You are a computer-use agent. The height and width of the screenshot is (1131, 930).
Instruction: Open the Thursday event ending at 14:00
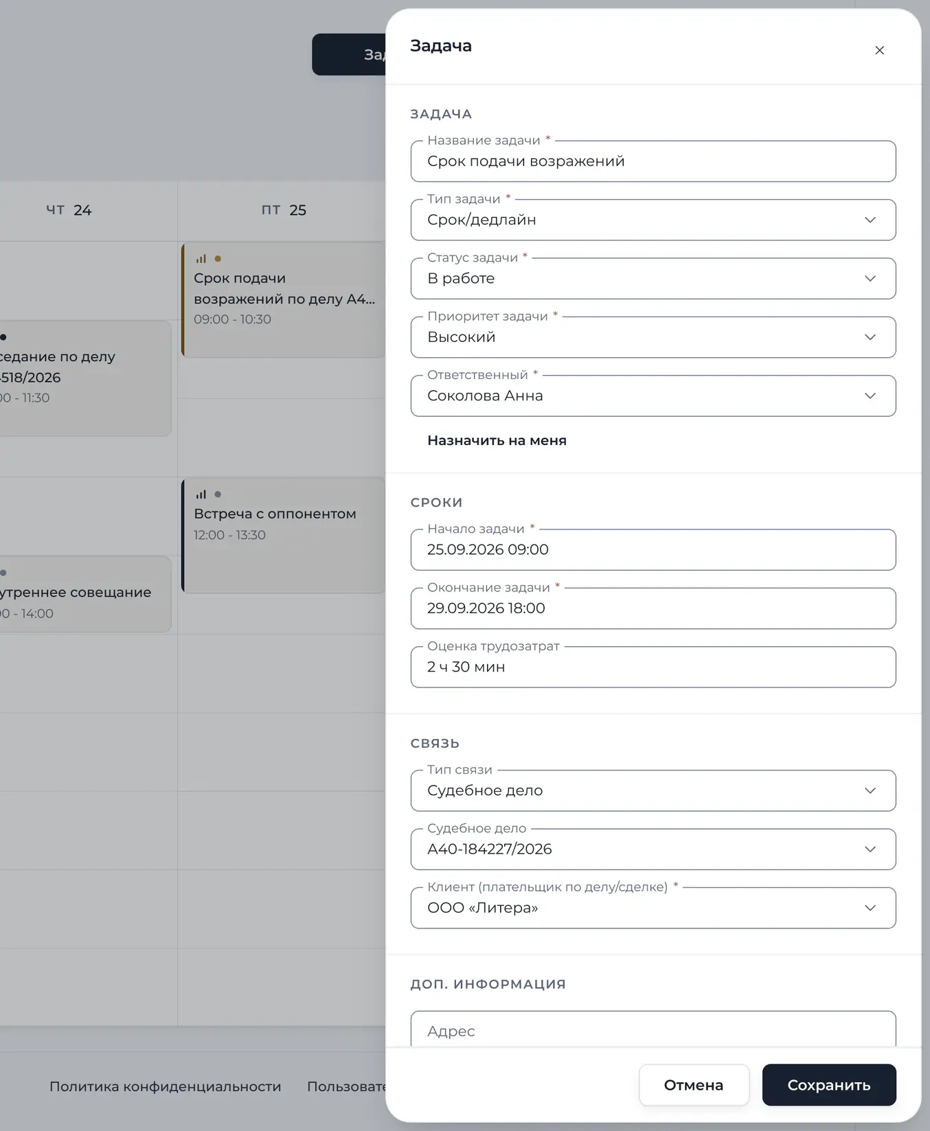click(85, 594)
